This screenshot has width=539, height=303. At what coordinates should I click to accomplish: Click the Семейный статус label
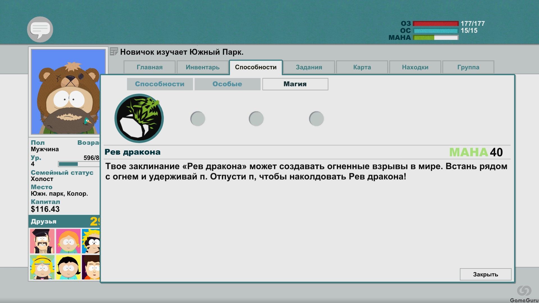62,173
